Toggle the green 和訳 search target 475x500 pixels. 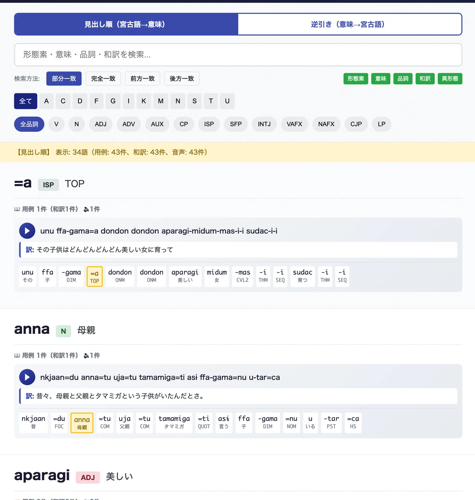click(425, 78)
